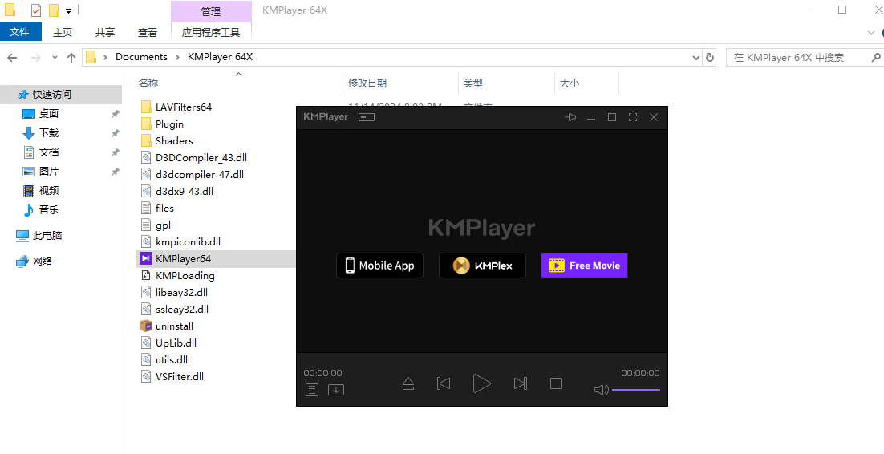Click the properties checkmark icon in title bar
The width and height of the screenshot is (884, 454).
coord(35,10)
